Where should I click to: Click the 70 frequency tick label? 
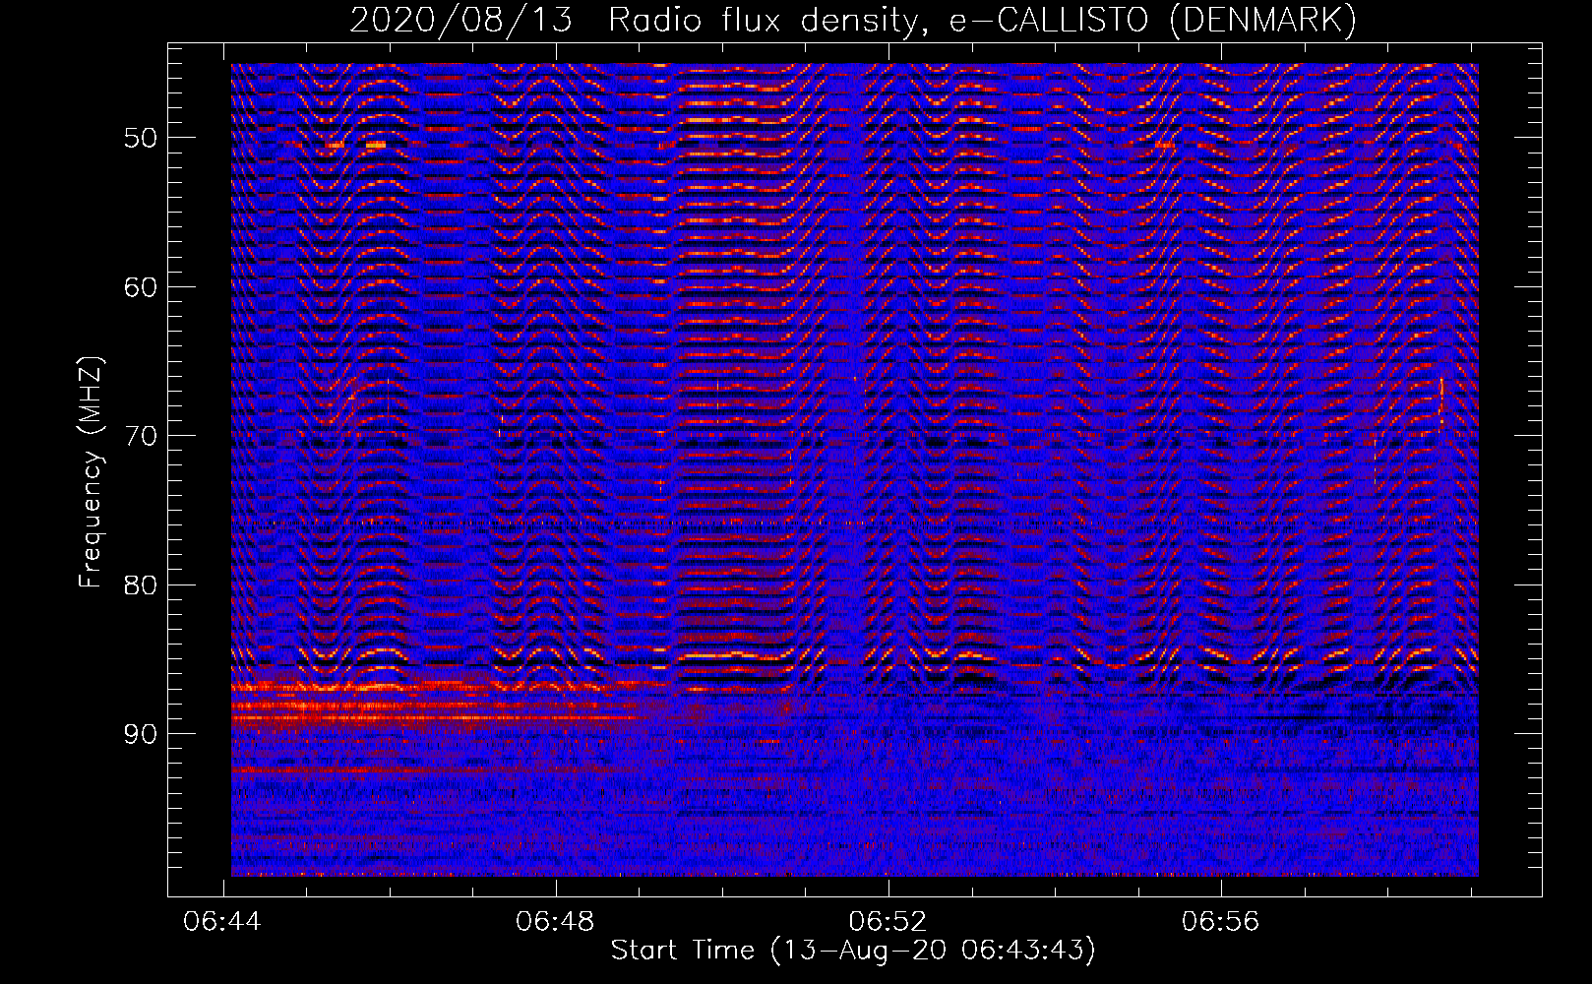click(140, 436)
